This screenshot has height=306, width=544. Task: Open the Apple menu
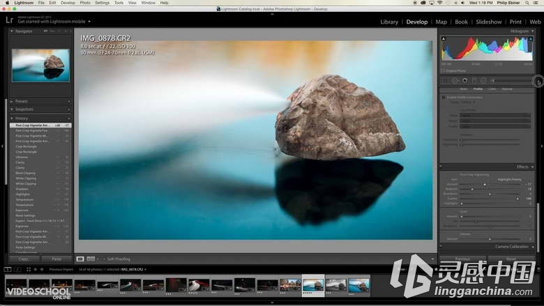pyautogui.click(x=7, y=3)
